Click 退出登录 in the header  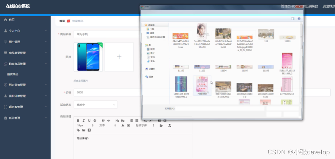pos(329,6)
